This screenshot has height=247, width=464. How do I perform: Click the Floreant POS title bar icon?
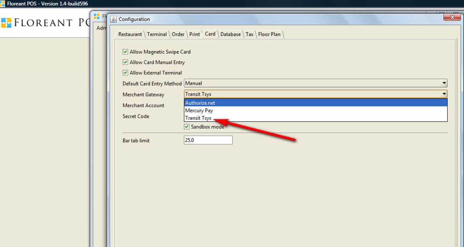click(x=3, y=3)
